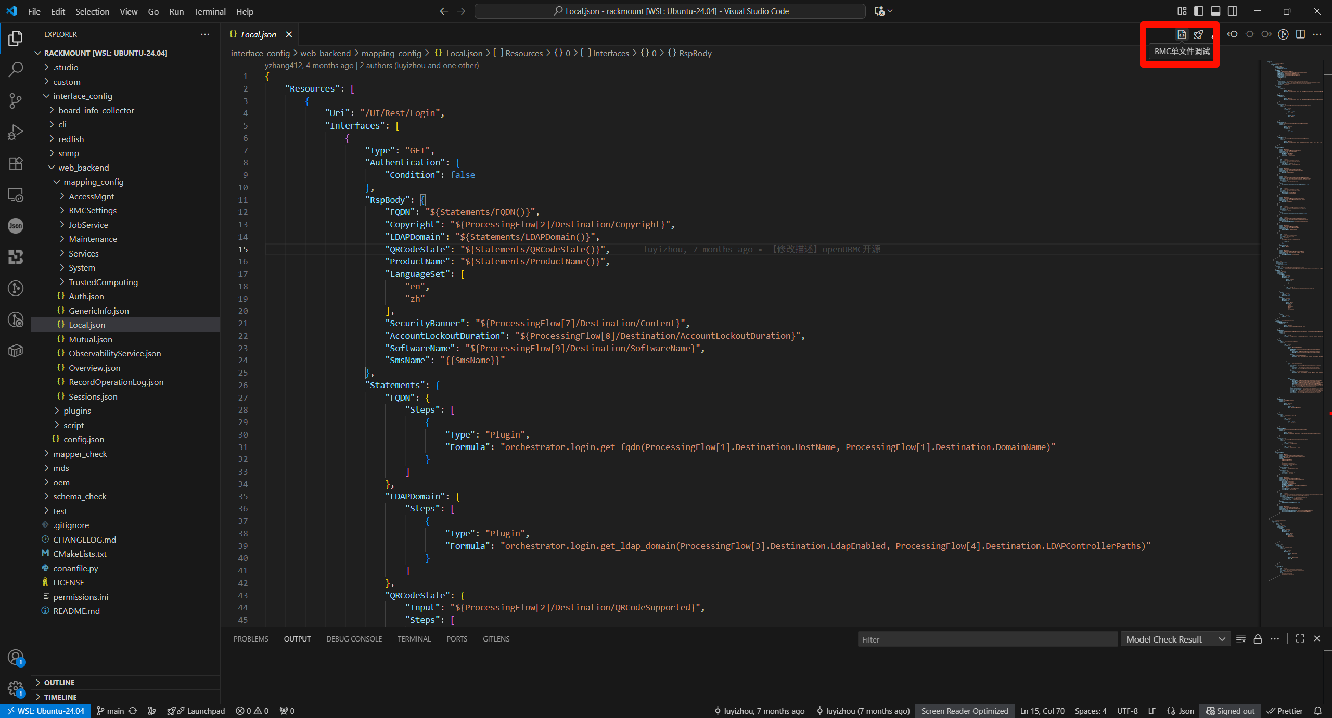1332x718 pixels.
Task: Click the Json icon in activity bar
Action: point(16,226)
